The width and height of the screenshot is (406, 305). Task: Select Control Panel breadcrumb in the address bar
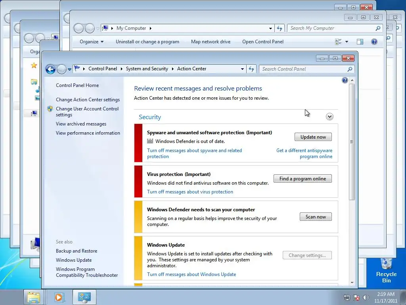[103, 69]
